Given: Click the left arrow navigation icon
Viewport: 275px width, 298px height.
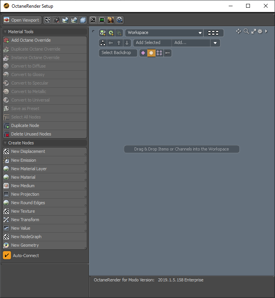Looking at the screenshot, I should tap(111, 43).
